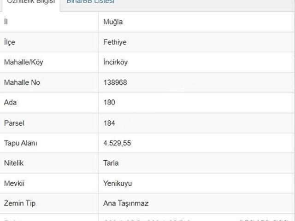Select the Tapu Alanı row label
295x221 pixels.
(20, 143)
